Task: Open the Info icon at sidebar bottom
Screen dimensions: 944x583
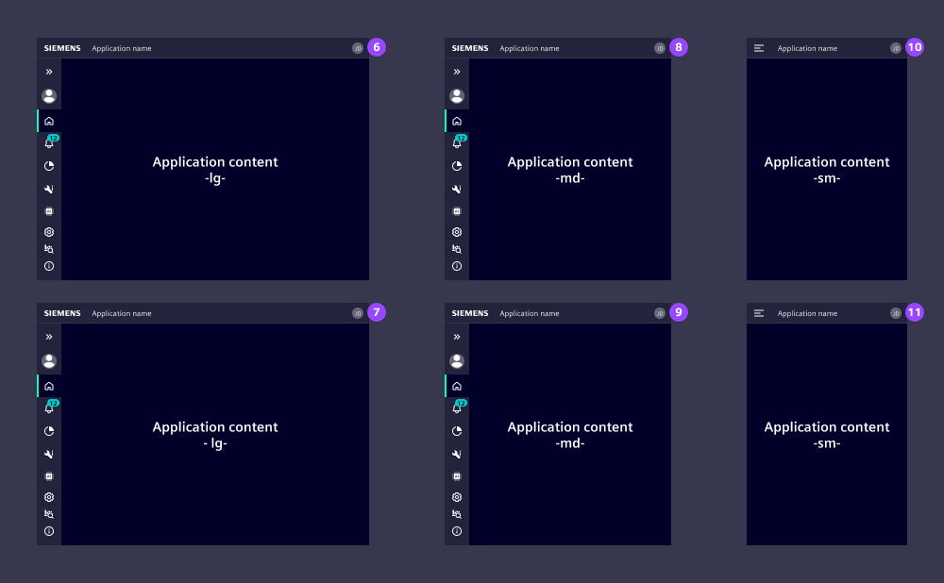Action: pyautogui.click(x=48, y=266)
